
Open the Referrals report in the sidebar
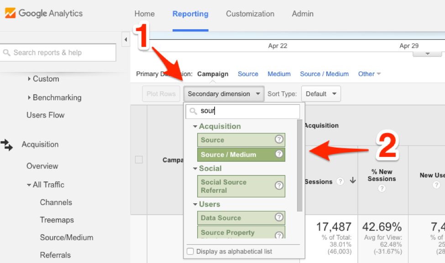click(x=55, y=255)
